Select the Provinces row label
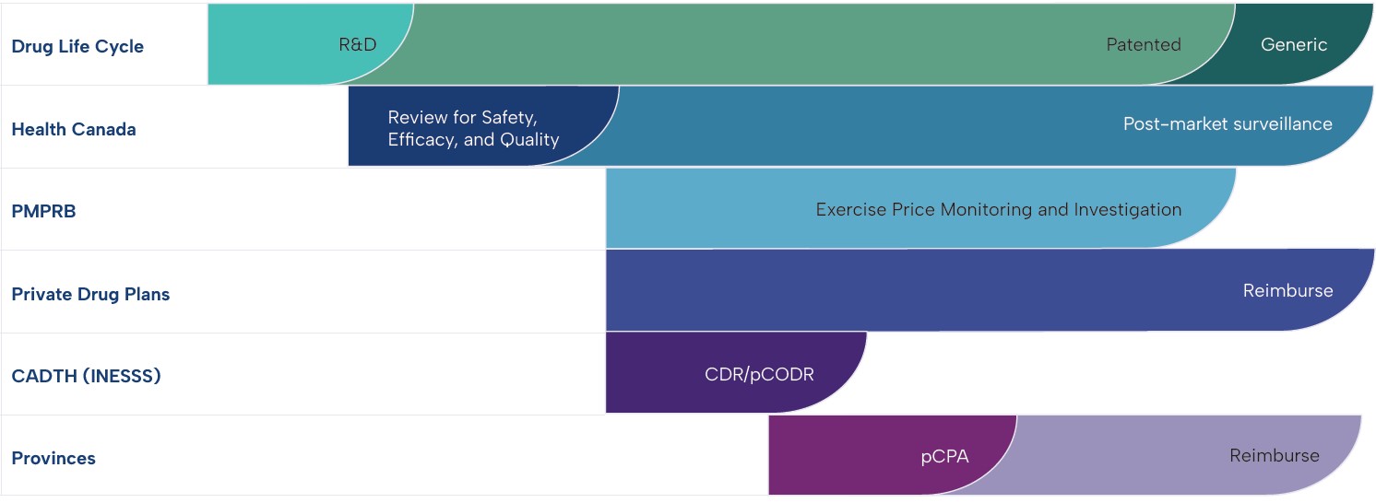 click(x=53, y=458)
